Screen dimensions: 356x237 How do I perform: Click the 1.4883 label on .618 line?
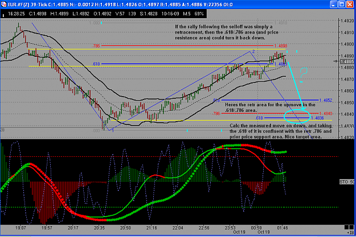[281, 64]
